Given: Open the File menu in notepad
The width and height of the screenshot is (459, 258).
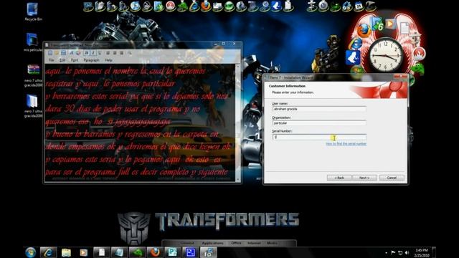Looking at the screenshot, I should [x=51, y=60].
